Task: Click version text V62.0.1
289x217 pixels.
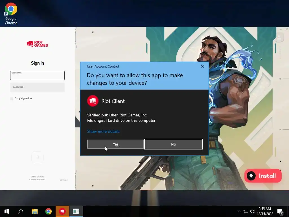Action: click(x=64, y=180)
